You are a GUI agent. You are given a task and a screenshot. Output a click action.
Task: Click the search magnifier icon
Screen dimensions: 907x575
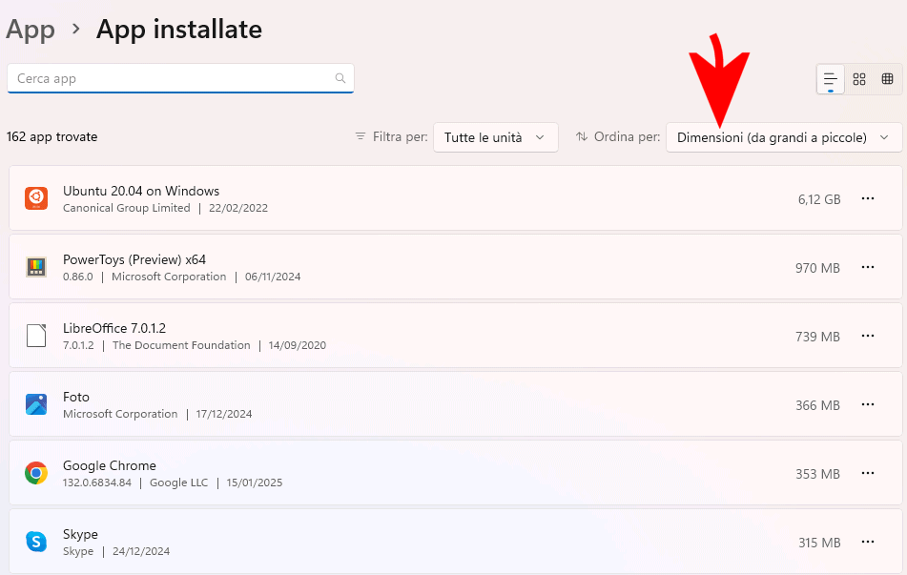click(x=340, y=78)
